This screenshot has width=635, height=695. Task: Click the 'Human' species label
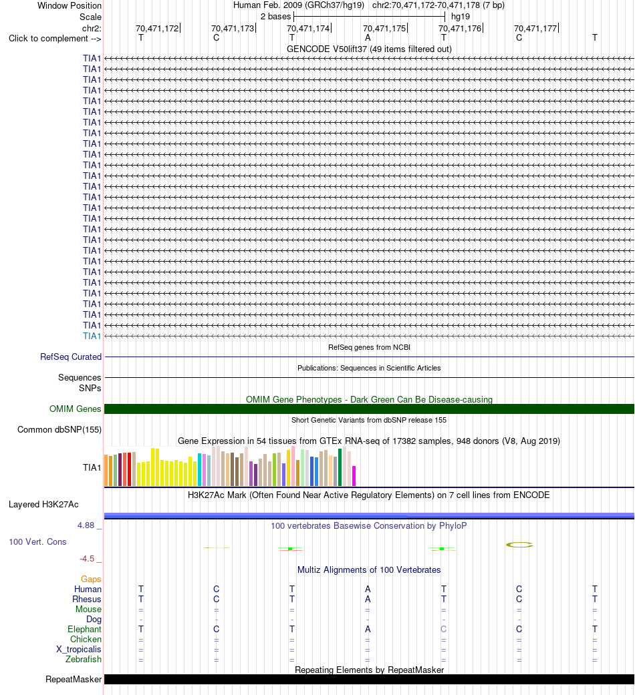(88, 589)
